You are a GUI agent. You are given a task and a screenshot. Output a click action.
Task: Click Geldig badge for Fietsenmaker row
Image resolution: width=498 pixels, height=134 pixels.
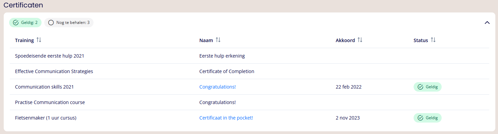427,118
